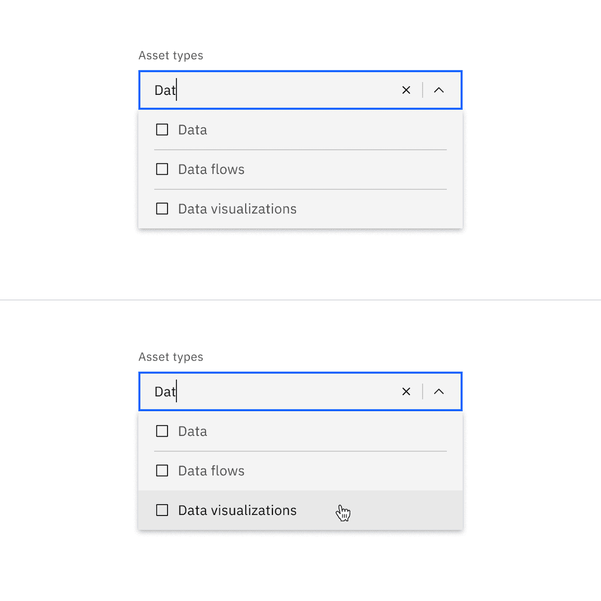Click the 'Asset types' label above the first field
Image resolution: width=601 pixels, height=601 pixels.
coord(171,55)
